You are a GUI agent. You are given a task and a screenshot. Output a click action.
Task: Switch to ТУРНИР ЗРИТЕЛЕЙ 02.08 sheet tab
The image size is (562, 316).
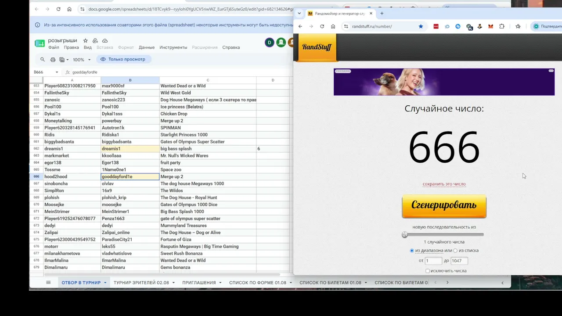(141, 283)
